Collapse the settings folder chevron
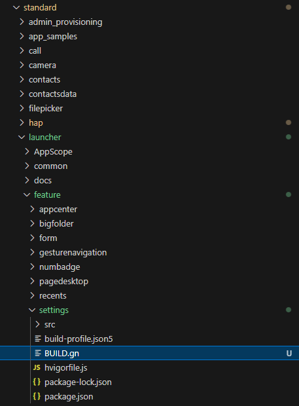The width and height of the screenshot is (299, 406). pyautogui.click(x=32, y=310)
